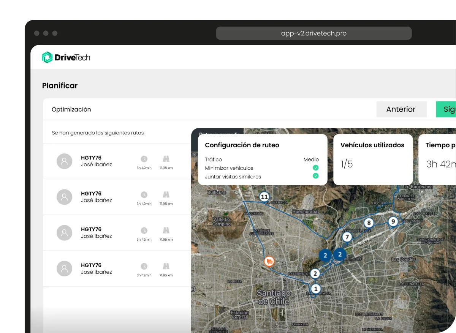
Task: Click the Planificar page heading
Action: pos(60,86)
